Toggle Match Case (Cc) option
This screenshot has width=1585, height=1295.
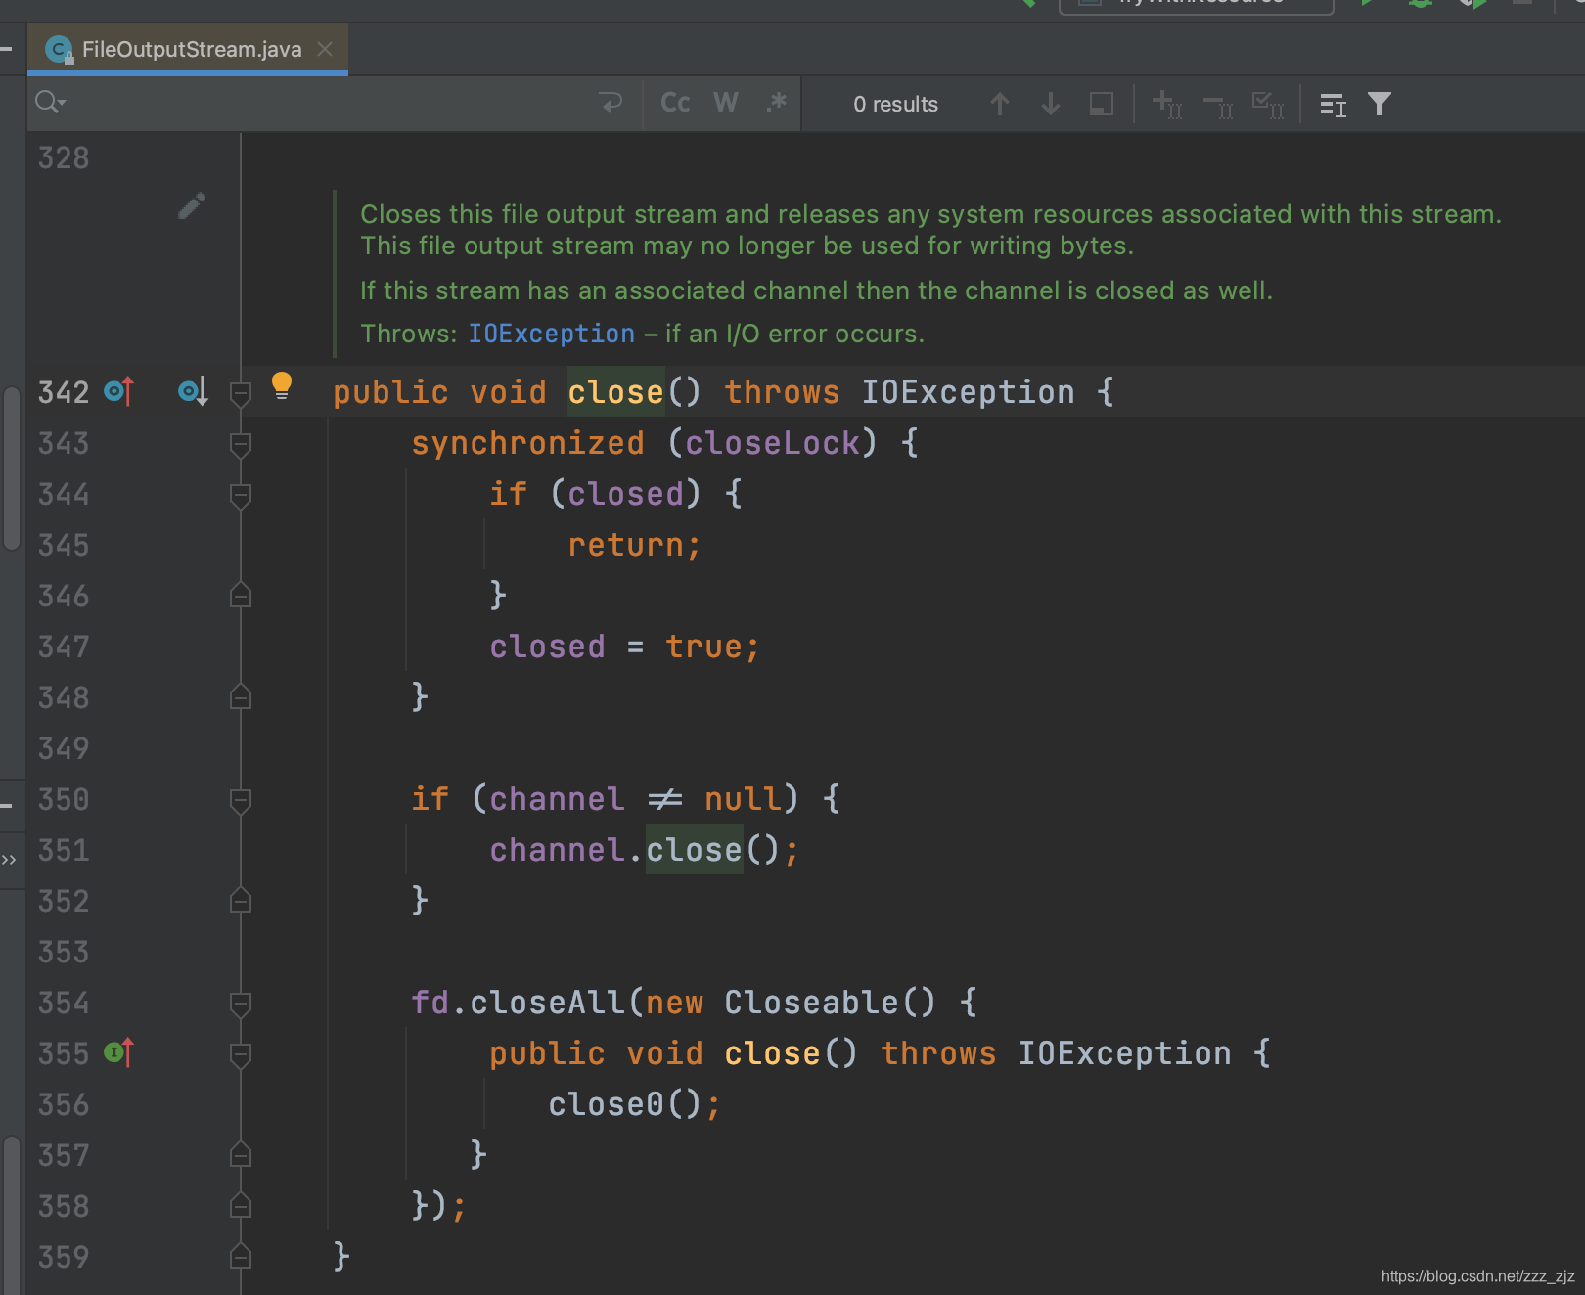click(675, 103)
